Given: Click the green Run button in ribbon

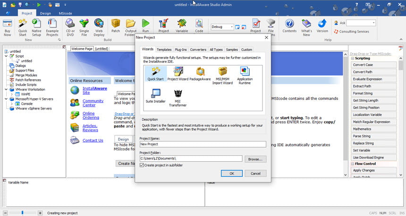Looking at the screenshot, I should [145, 26].
